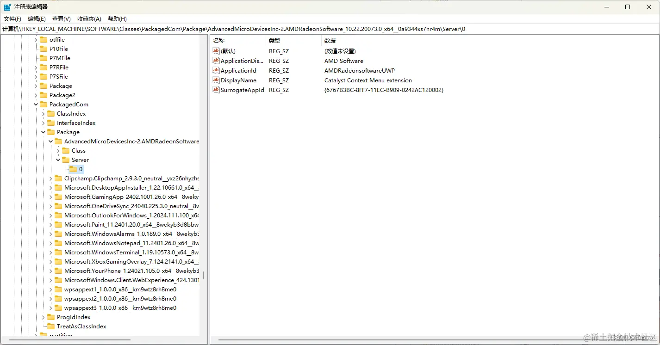Open the 文件(F) menu
The height and width of the screenshot is (345, 660).
(x=12, y=18)
